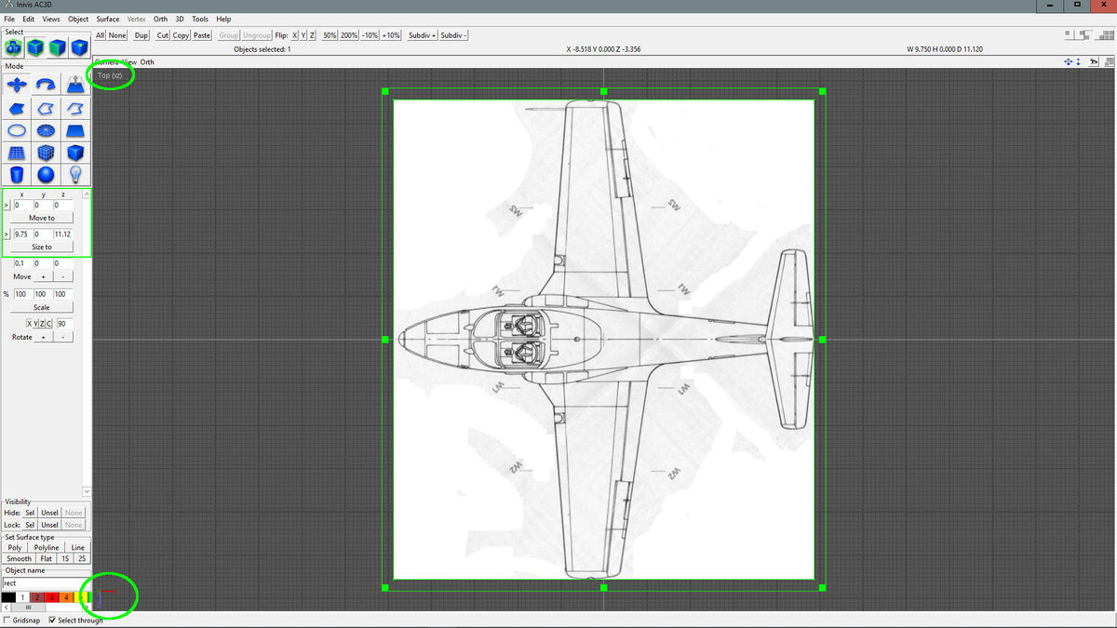Select the Sphere creation tool
Viewport: 1117px width, 628px height.
(x=47, y=174)
